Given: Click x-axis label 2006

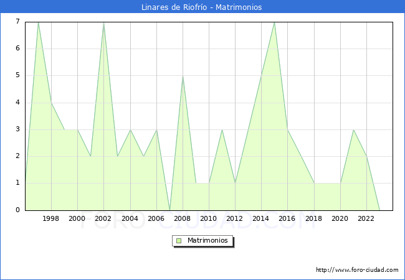Looking at the screenshot, I should tap(156, 218).
